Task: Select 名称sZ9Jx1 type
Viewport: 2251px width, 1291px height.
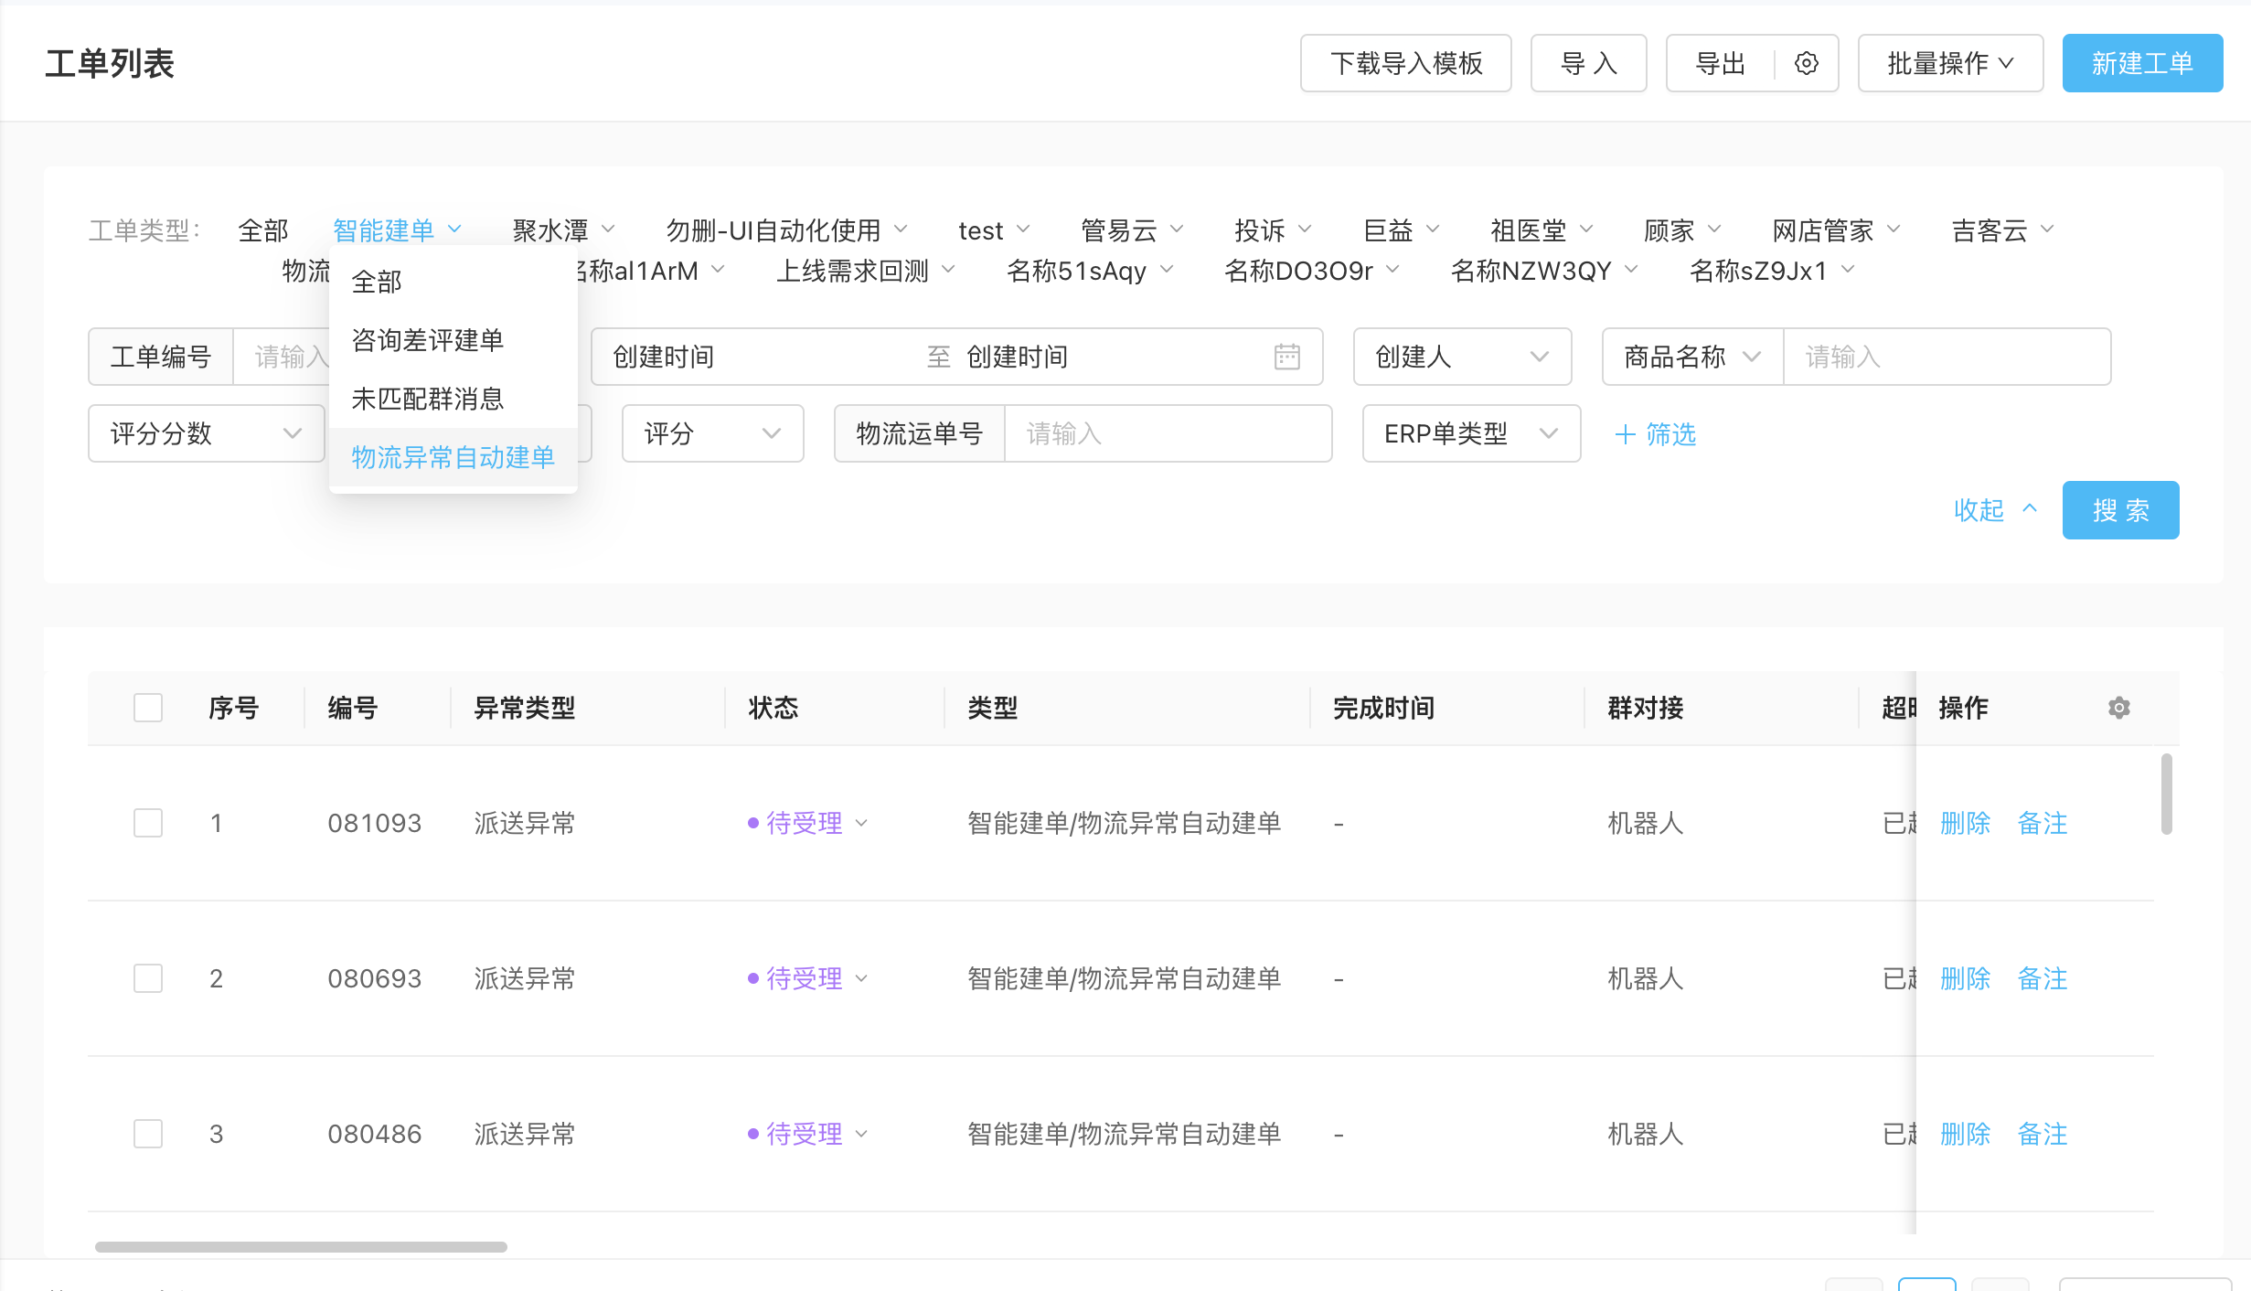Action: 1758,271
